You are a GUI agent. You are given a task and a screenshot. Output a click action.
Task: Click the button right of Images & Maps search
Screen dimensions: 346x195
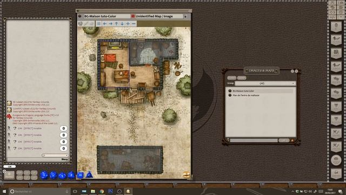pyautogui.click(x=284, y=140)
